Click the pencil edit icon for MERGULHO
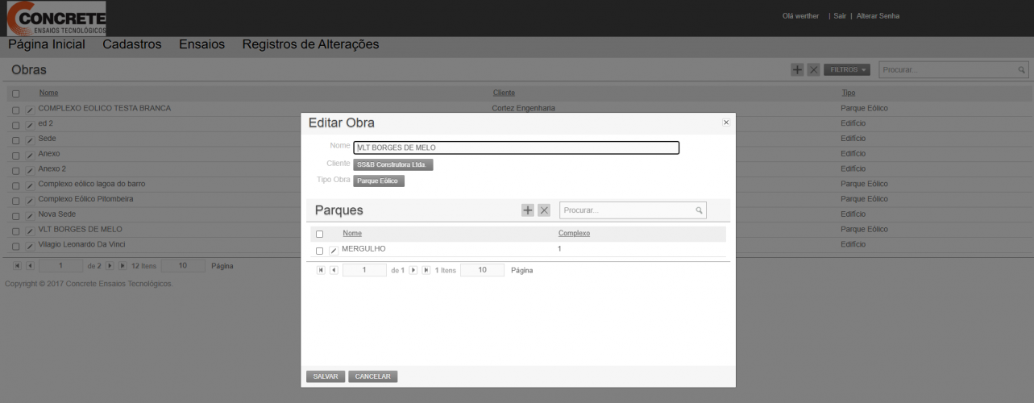The image size is (1034, 403). (x=334, y=251)
